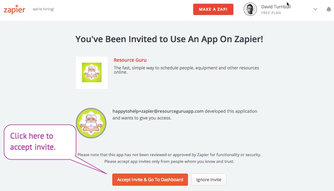This screenshot has height=191, width=334.
Task: Click the Ignore Invite button
Action: pos(209,180)
